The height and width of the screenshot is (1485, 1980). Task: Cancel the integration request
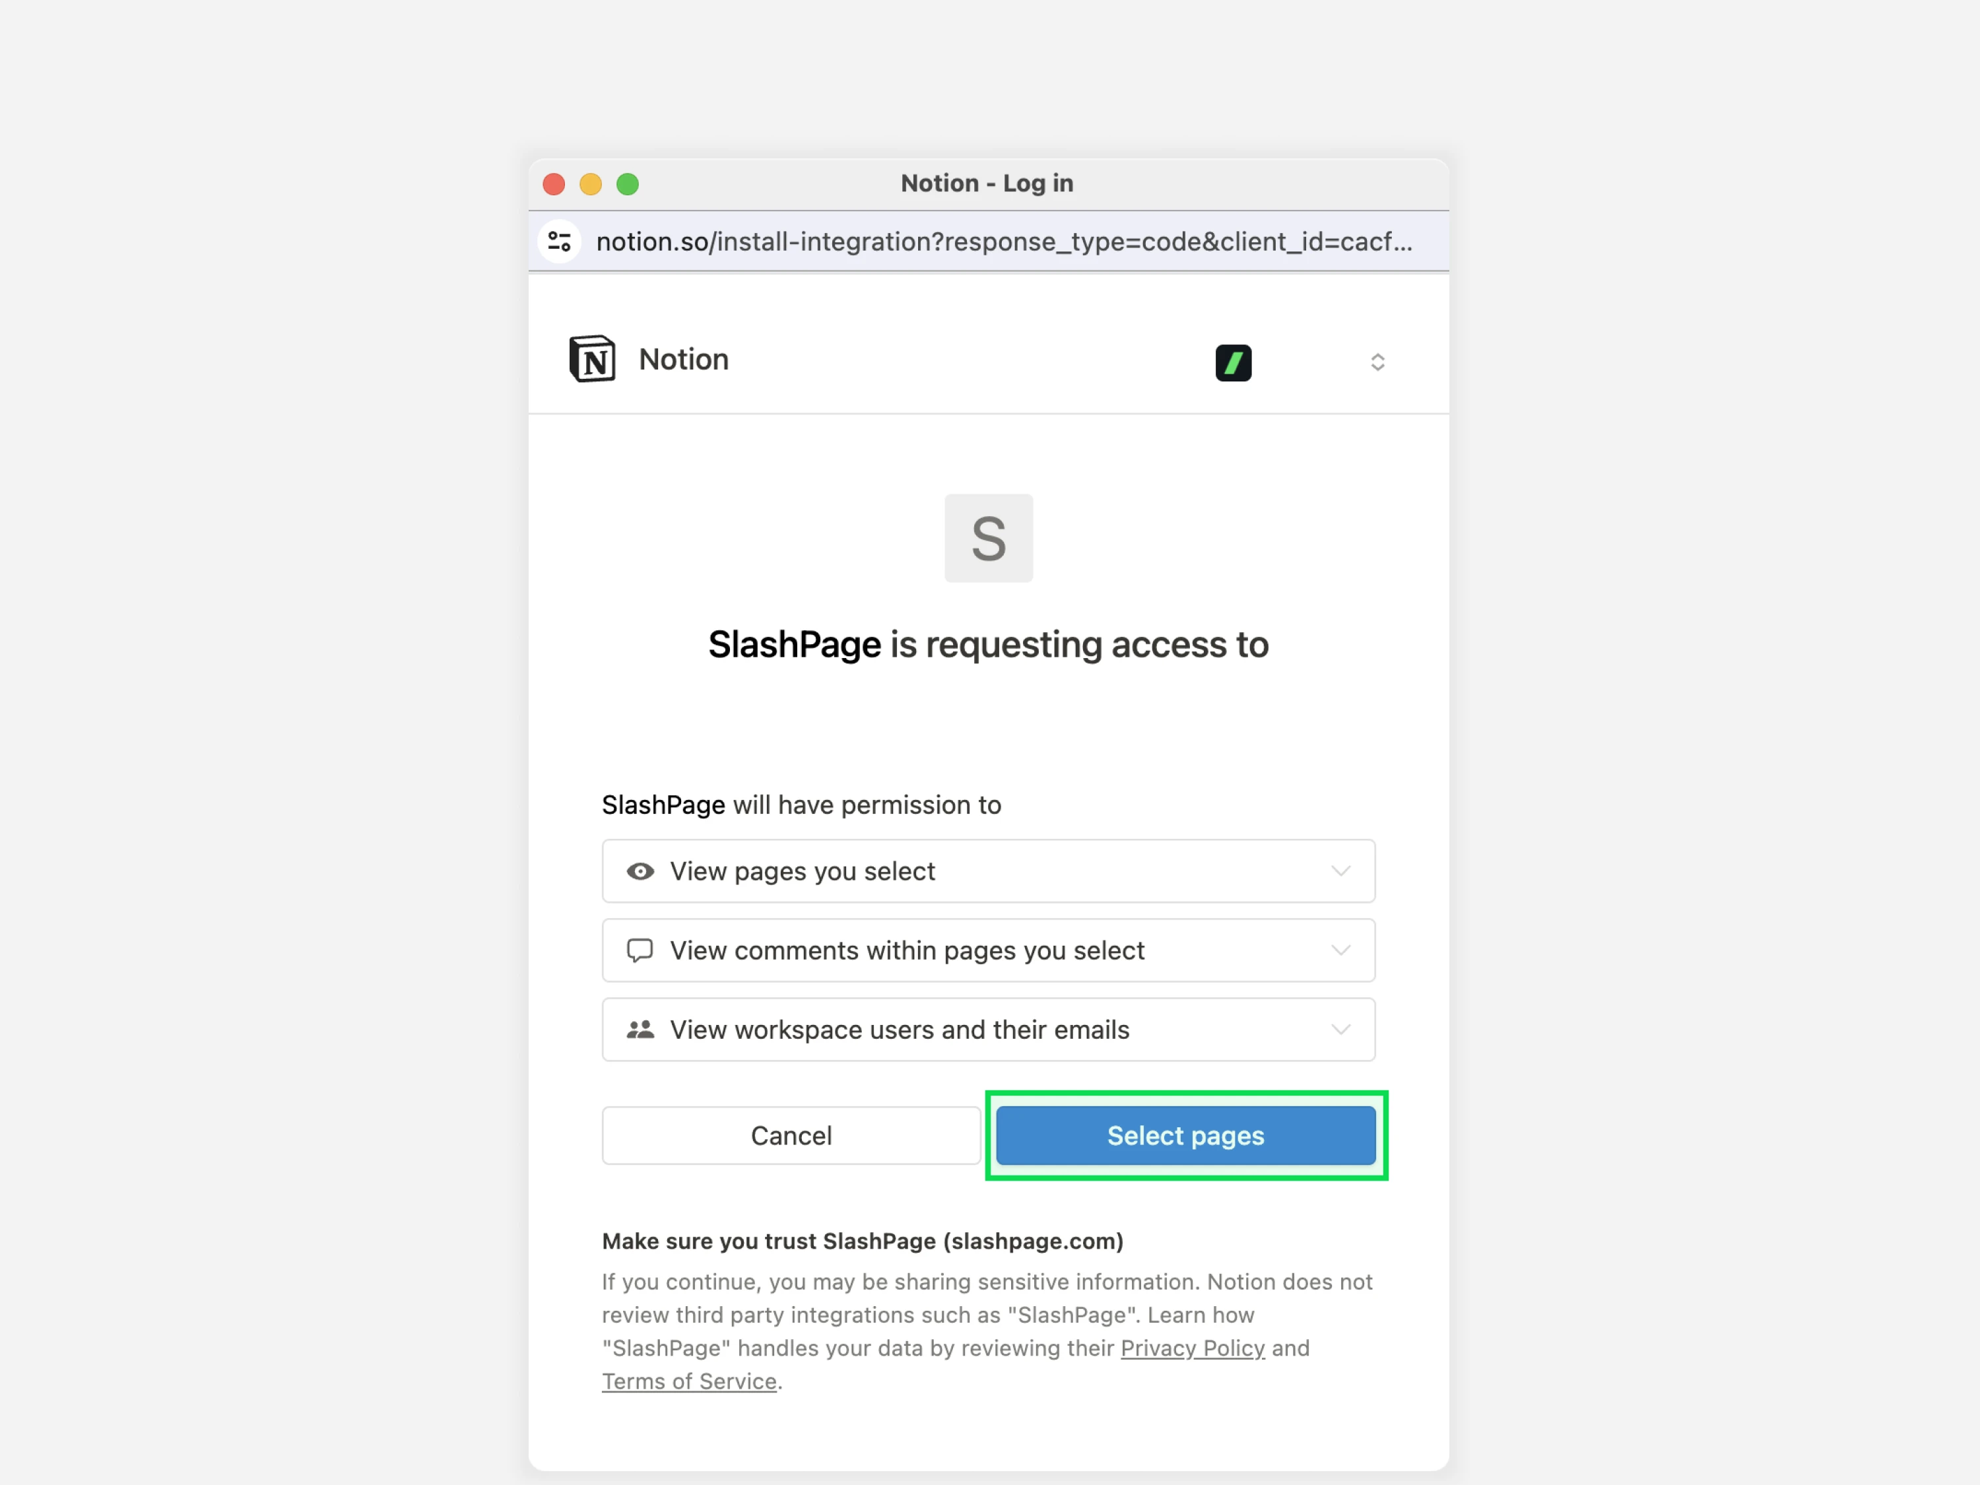coord(791,1135)
